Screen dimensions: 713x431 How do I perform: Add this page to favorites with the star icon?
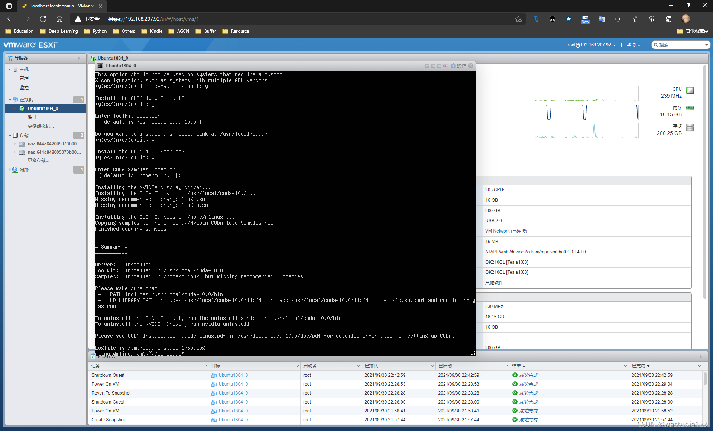519,19
